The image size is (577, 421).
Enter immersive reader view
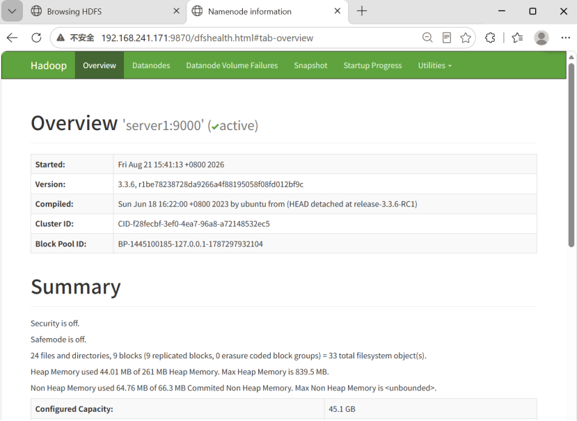(x=446, y=38)
